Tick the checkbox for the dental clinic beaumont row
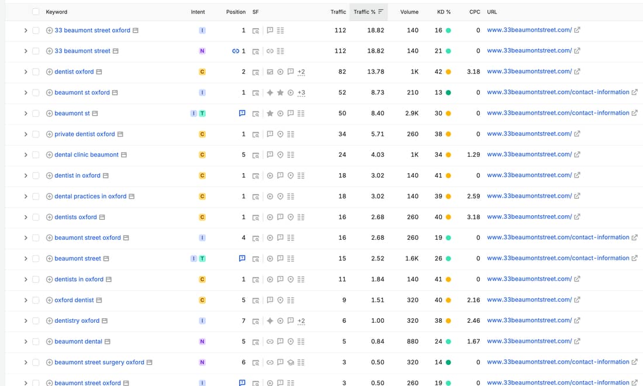 (36, 154)
